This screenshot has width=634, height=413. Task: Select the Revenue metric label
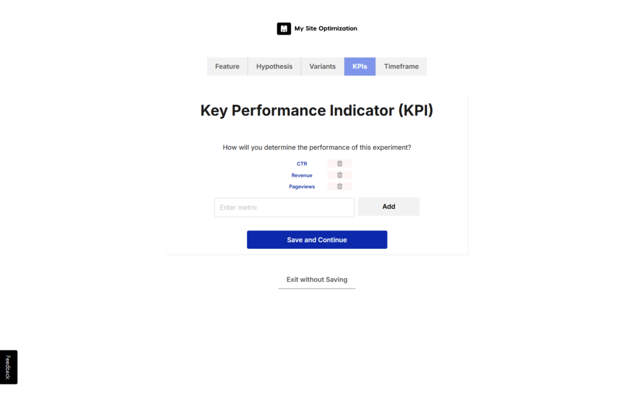click(x=302, y=175)
